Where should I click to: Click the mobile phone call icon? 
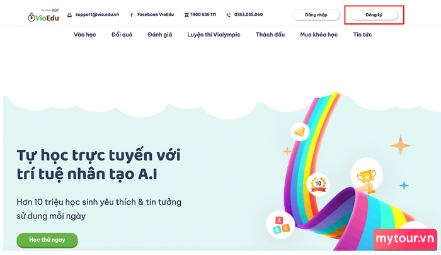pos(229,15)
